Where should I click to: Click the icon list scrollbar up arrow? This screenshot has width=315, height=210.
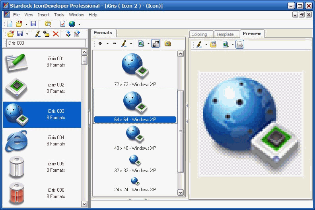pos(84,52)
